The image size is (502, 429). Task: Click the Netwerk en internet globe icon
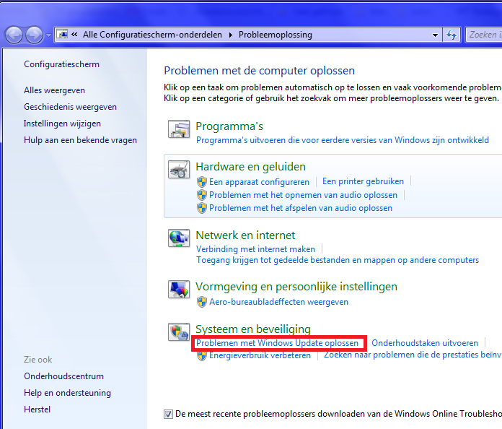point(179,238)
